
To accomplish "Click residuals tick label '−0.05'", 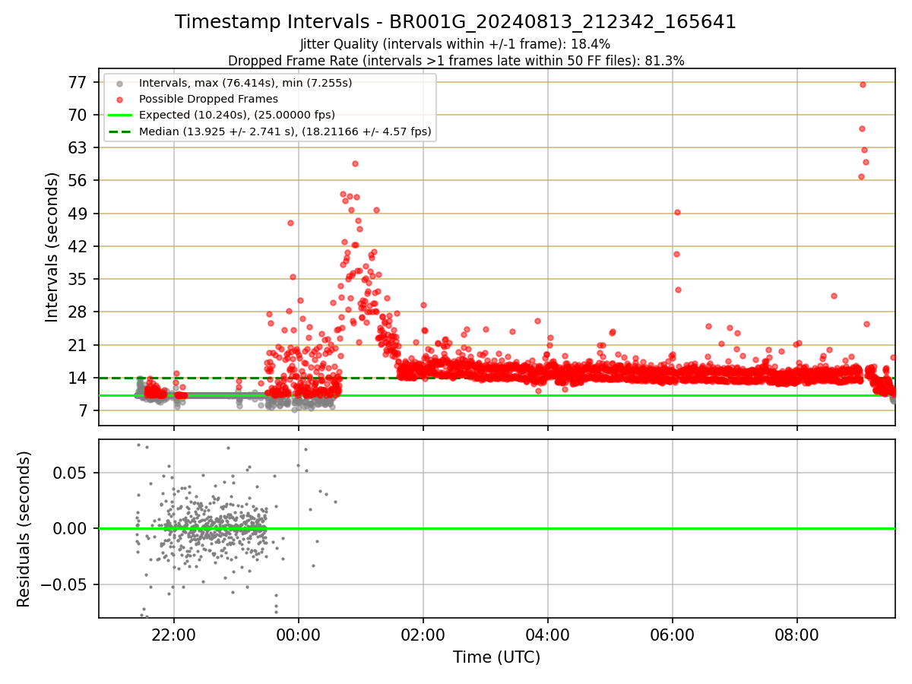I will tap(65, 584).
